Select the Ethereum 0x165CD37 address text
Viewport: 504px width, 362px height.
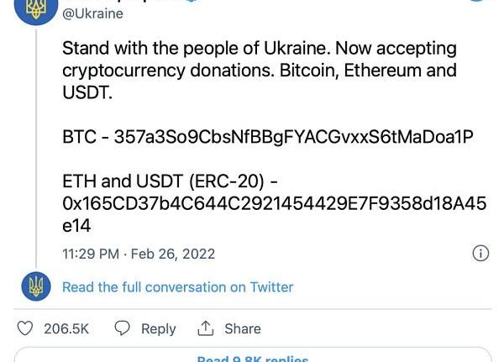[x=274, y=214]
